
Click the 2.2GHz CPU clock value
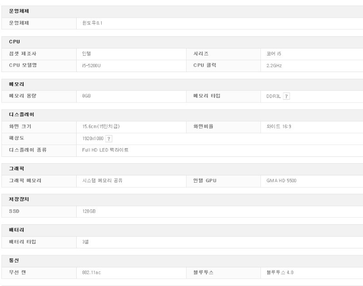pyautogui.click(x=274, y=66)
